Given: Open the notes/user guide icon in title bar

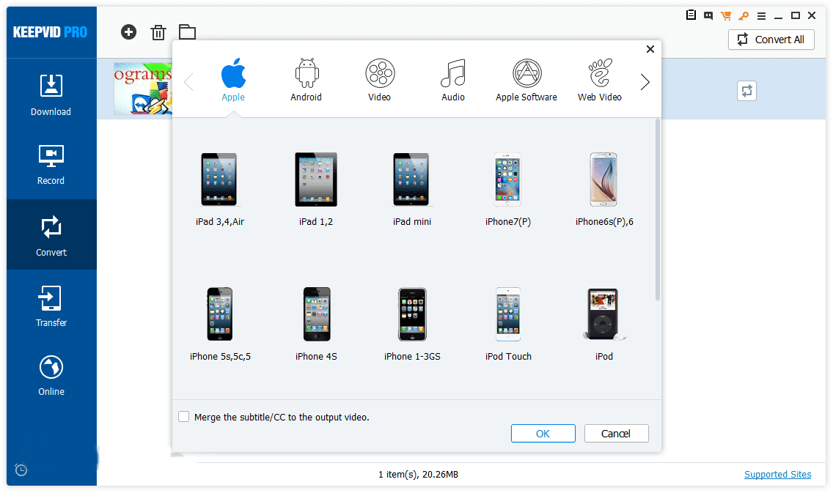Looking at the screenshot, I should click(691, 15).
